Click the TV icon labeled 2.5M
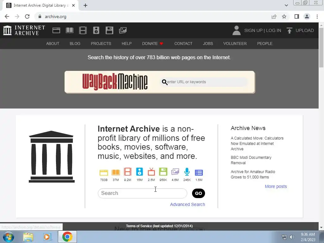This screenshot has width=324, height=243. [x=151, y=172]
